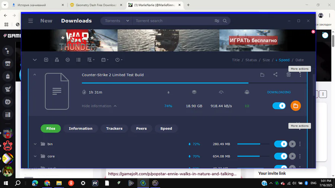Open the Game Jolt store sidebar icon
Image resolution: width=335 pixels, height=188 pixels.
tap(8, 64)
